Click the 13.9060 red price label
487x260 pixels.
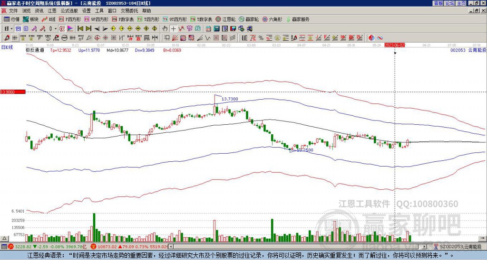tap(12, 92)
